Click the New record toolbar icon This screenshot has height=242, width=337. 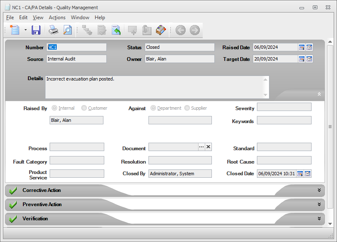tap(15, 30)
